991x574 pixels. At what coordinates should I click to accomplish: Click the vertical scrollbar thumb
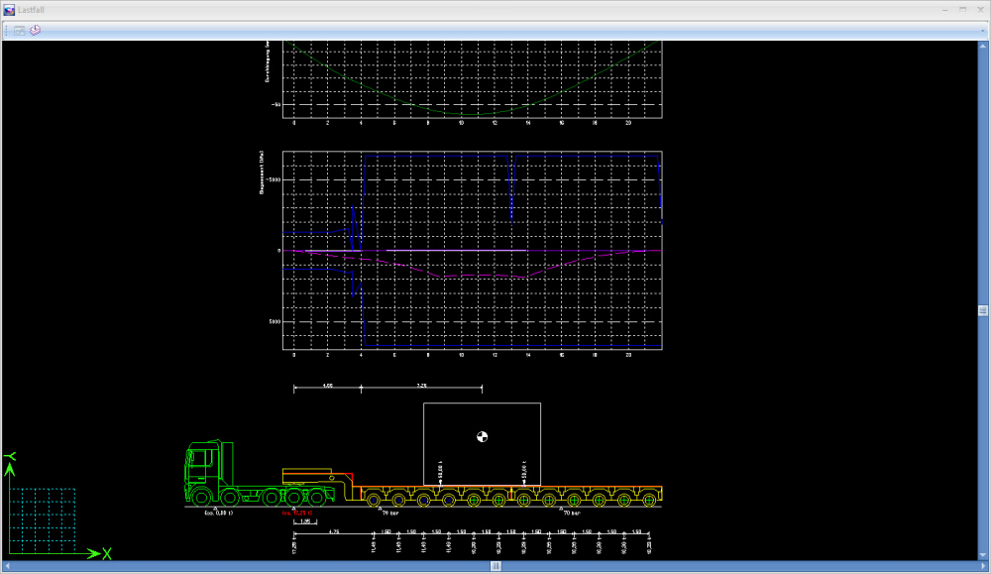pos(983,309)
